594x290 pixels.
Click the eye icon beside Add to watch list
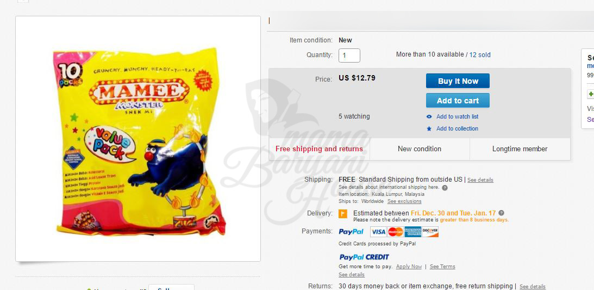(429, 117)
